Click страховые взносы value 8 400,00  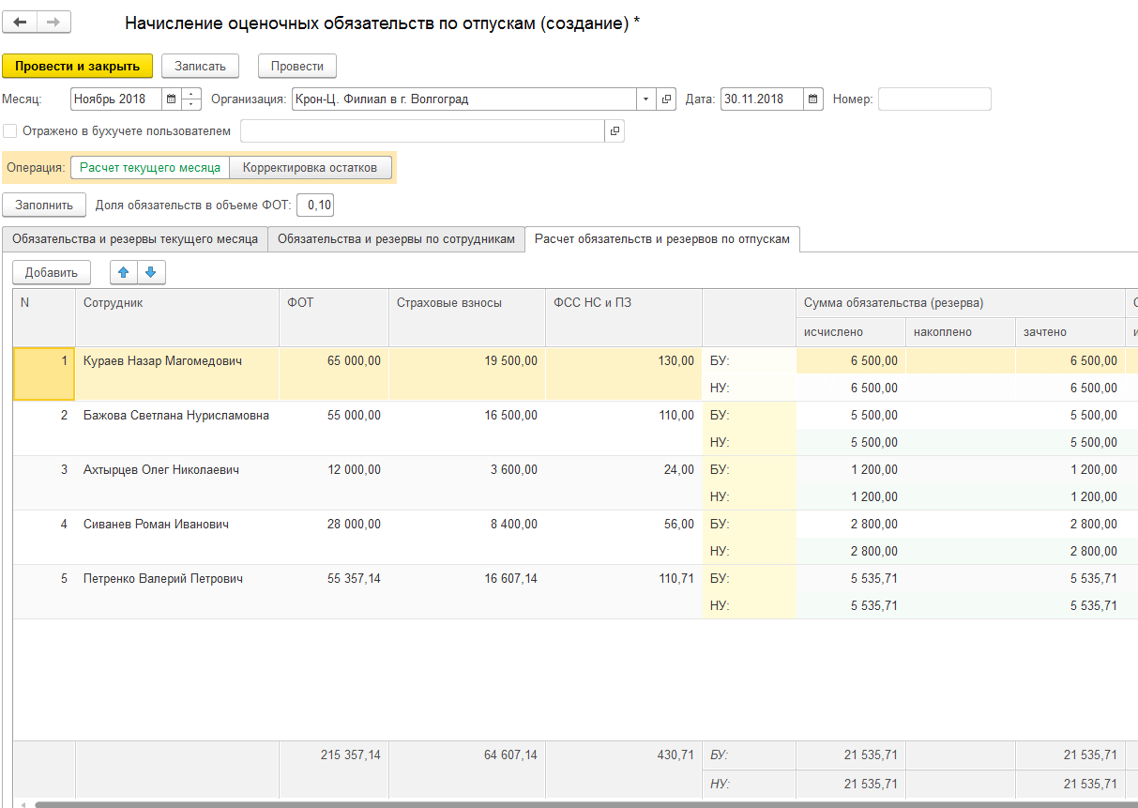515,524
